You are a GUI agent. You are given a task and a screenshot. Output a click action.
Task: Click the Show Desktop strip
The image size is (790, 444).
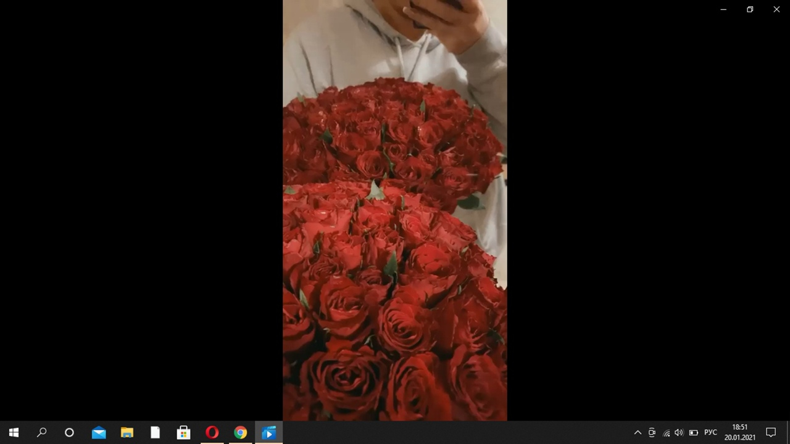(x=788, y=433)
